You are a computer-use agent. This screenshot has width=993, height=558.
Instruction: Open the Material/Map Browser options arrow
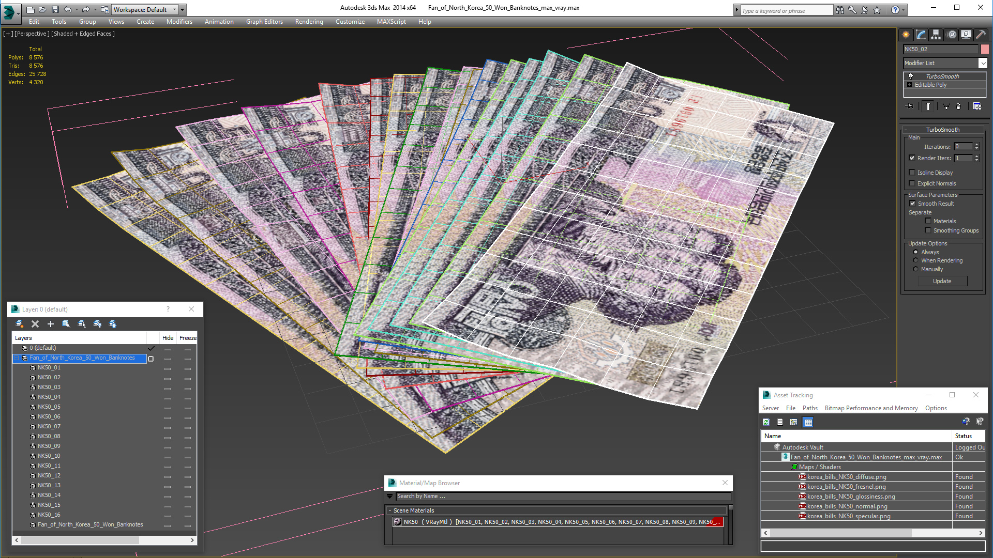[389, 497]
